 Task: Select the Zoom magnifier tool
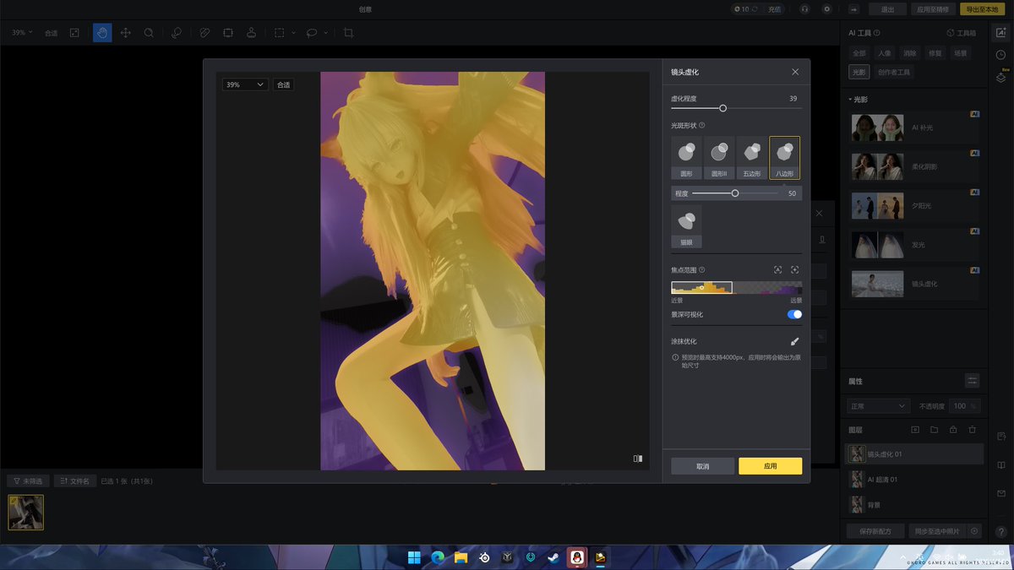point(149,33)
